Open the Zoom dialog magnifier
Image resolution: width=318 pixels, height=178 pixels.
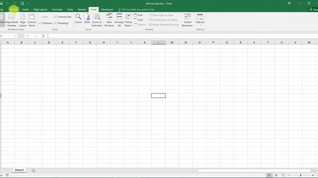coord(79,19)
